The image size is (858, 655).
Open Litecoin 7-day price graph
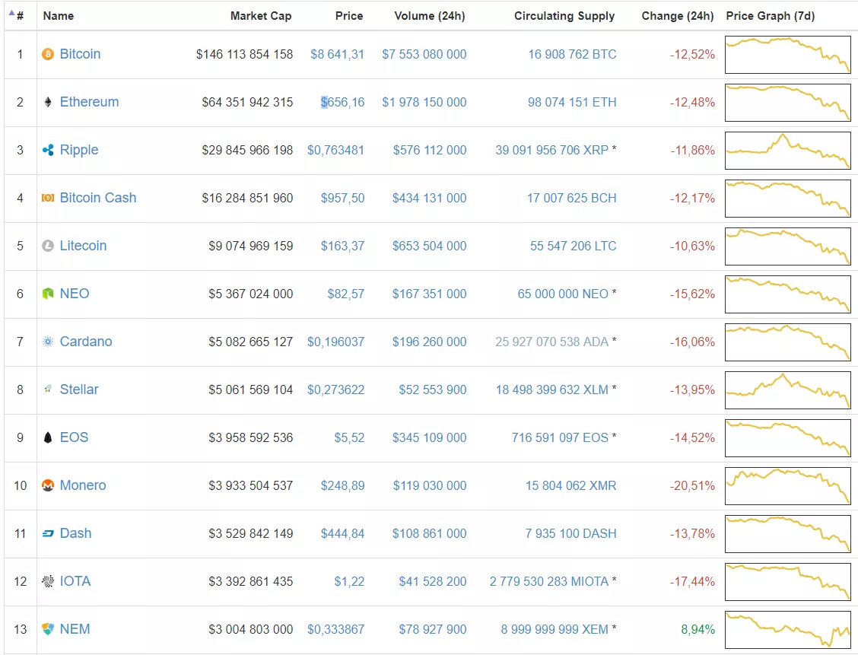click(788, 246)
